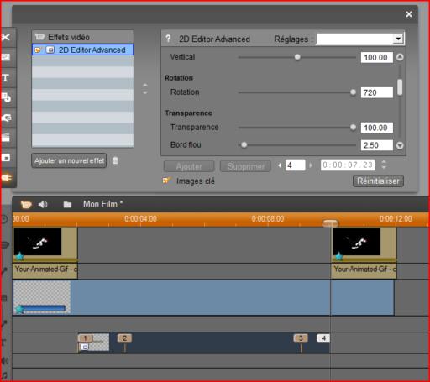This screenshot has width=430, height=382.
Task: Select keyframe marker 1 on the timeline
Action: click(85, 338)
